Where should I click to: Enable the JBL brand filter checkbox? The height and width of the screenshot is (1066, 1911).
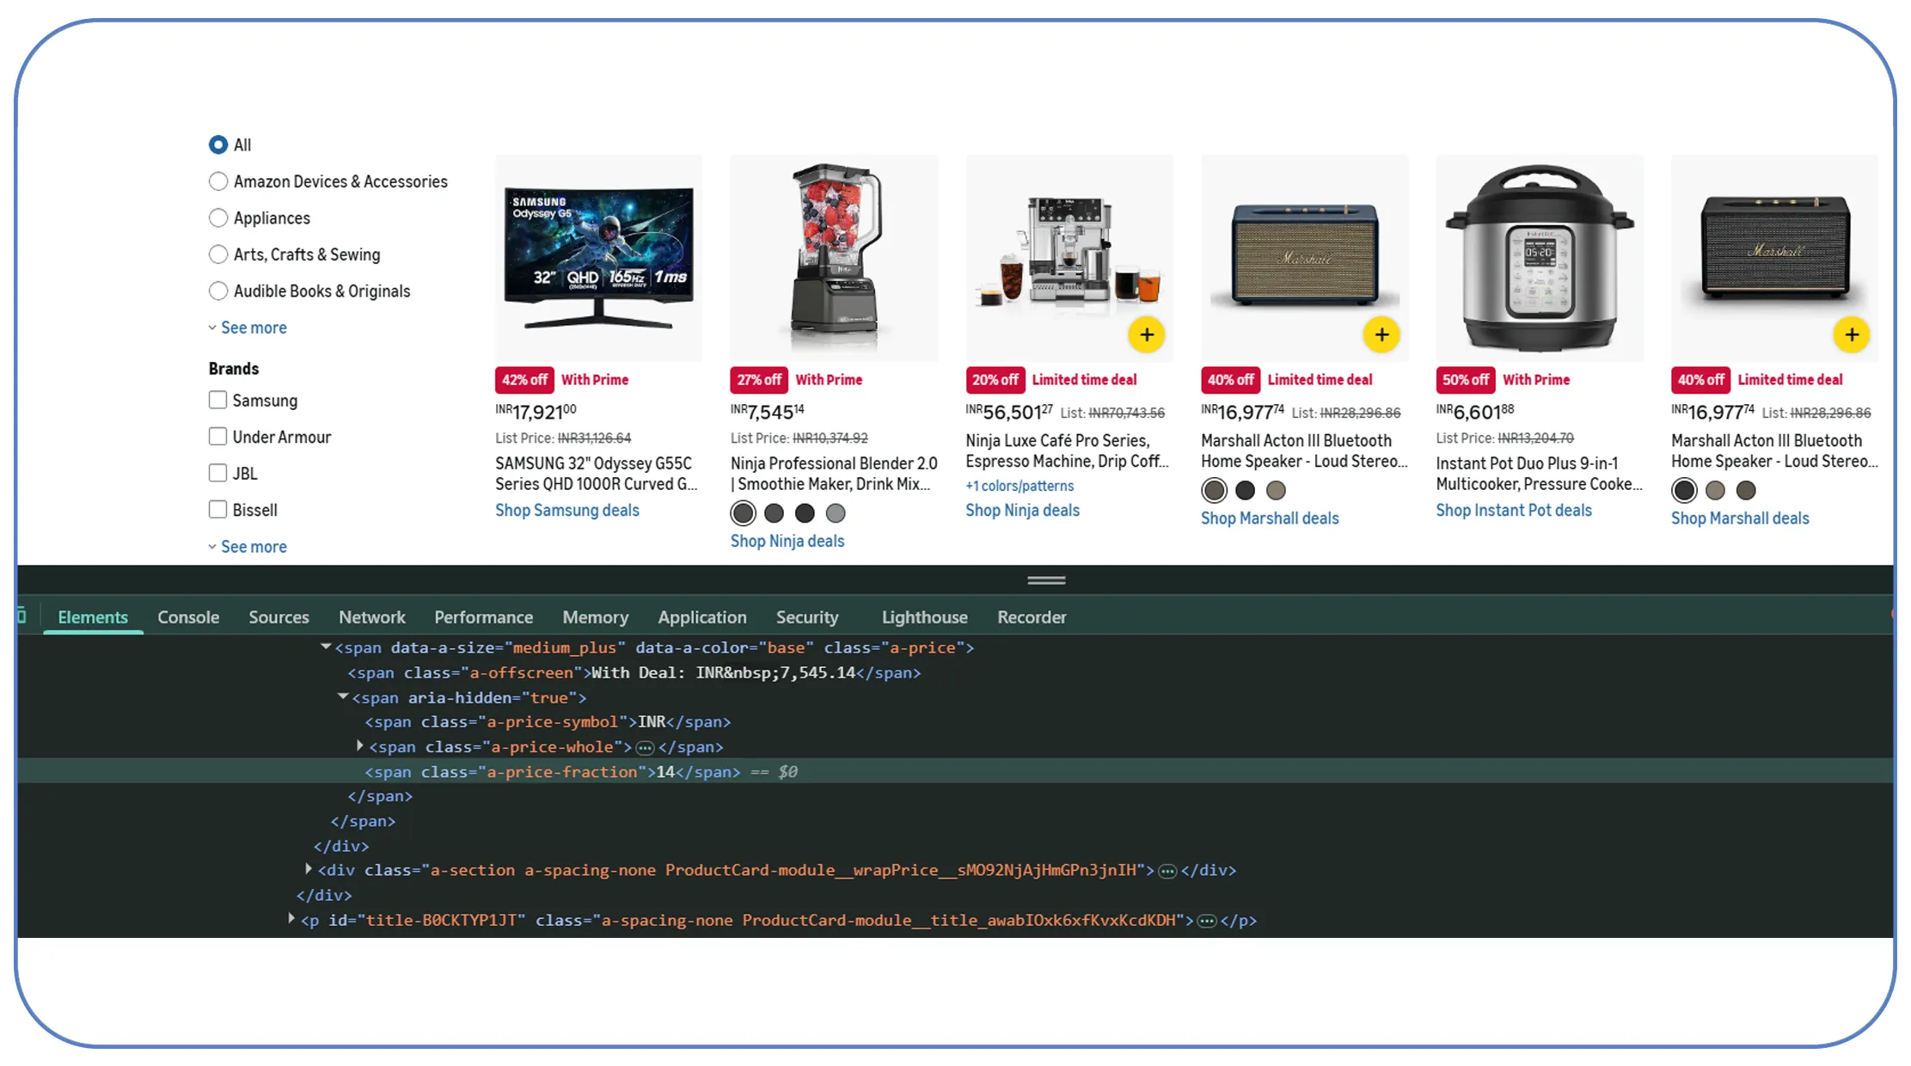click(x=218, y=473)
